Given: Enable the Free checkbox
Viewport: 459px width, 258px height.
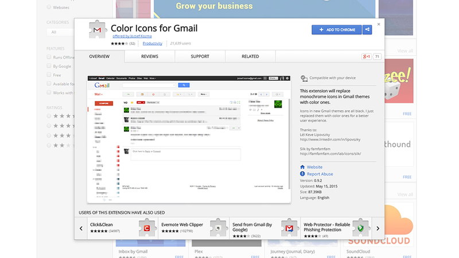Looking at the screenshot, I should point(49,75).
